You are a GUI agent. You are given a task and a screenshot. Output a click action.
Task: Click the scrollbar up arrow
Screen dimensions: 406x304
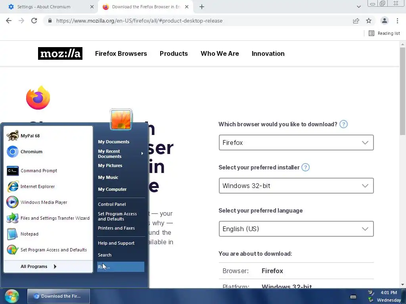tap(402, 44)
